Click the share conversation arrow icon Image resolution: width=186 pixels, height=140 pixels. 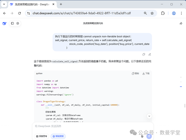[181, 23]
